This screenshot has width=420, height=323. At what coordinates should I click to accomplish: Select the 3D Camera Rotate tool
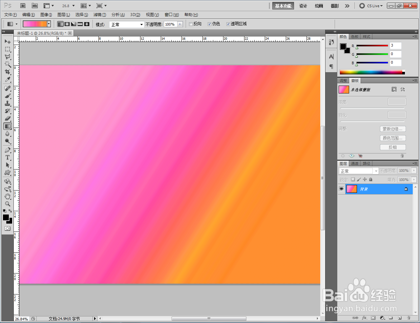8,189
